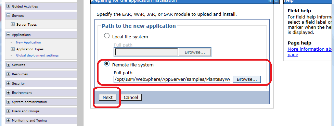Select the Remote file system radio button
Viewport: 334px width, 126px height.
(x=107, y=64)
